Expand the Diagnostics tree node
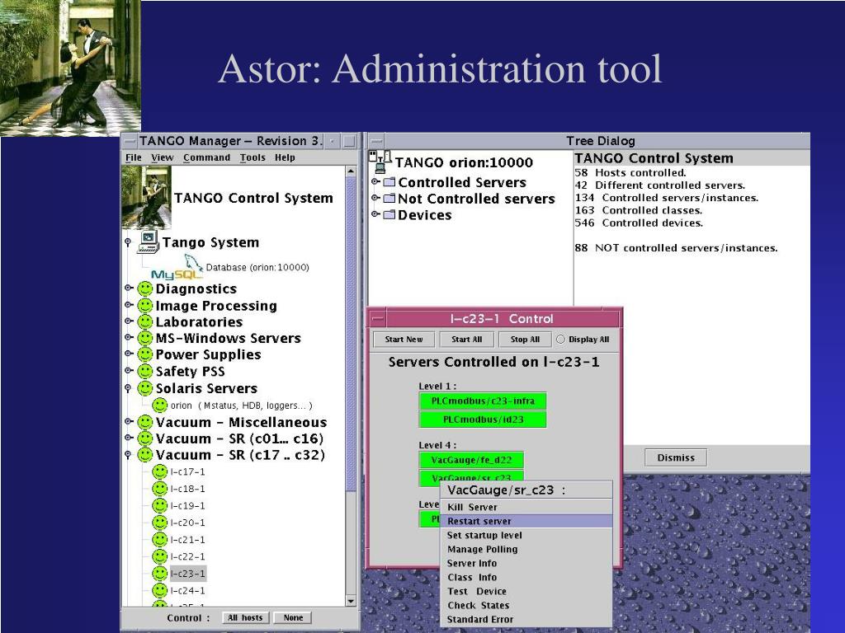The width and height of the screenshot is (845, 633). click(128, 288)
